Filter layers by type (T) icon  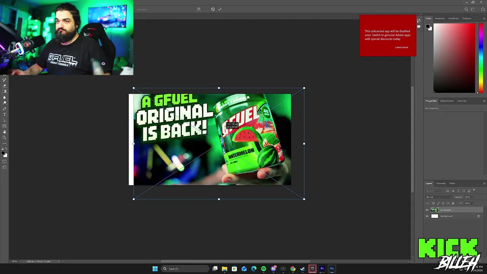coord(458,191)
